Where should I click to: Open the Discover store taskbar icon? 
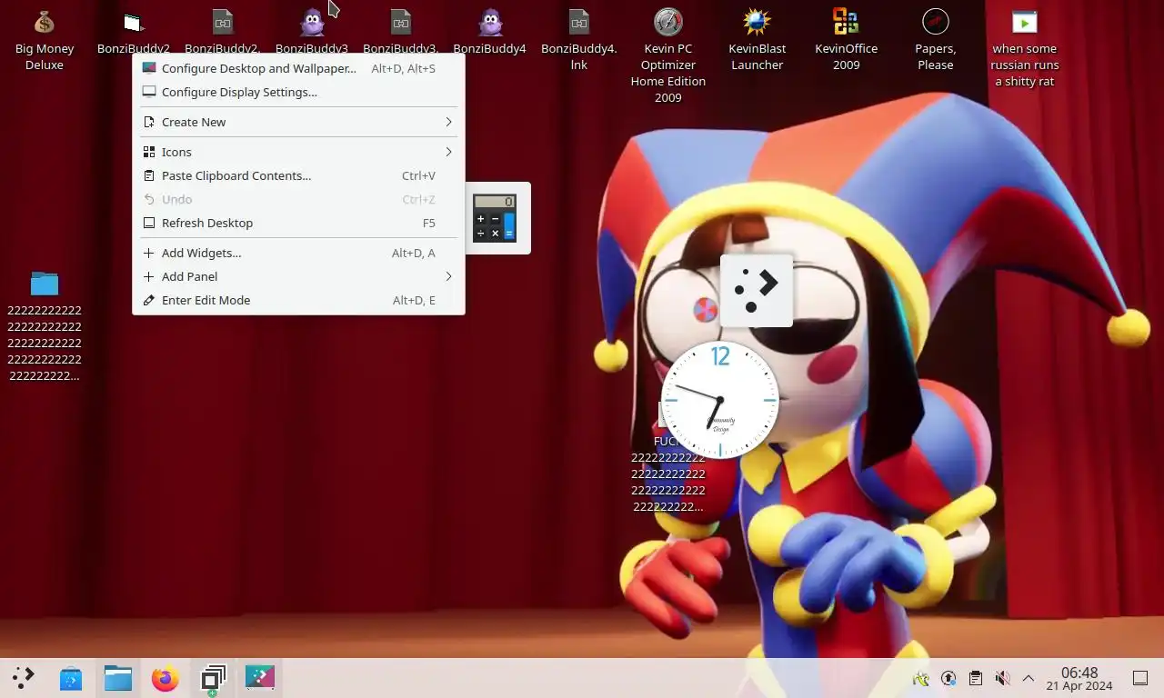pos(71,678)
